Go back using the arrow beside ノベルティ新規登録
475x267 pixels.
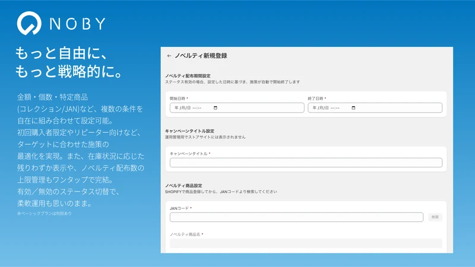pyautogui.click(x=169, y=56)
